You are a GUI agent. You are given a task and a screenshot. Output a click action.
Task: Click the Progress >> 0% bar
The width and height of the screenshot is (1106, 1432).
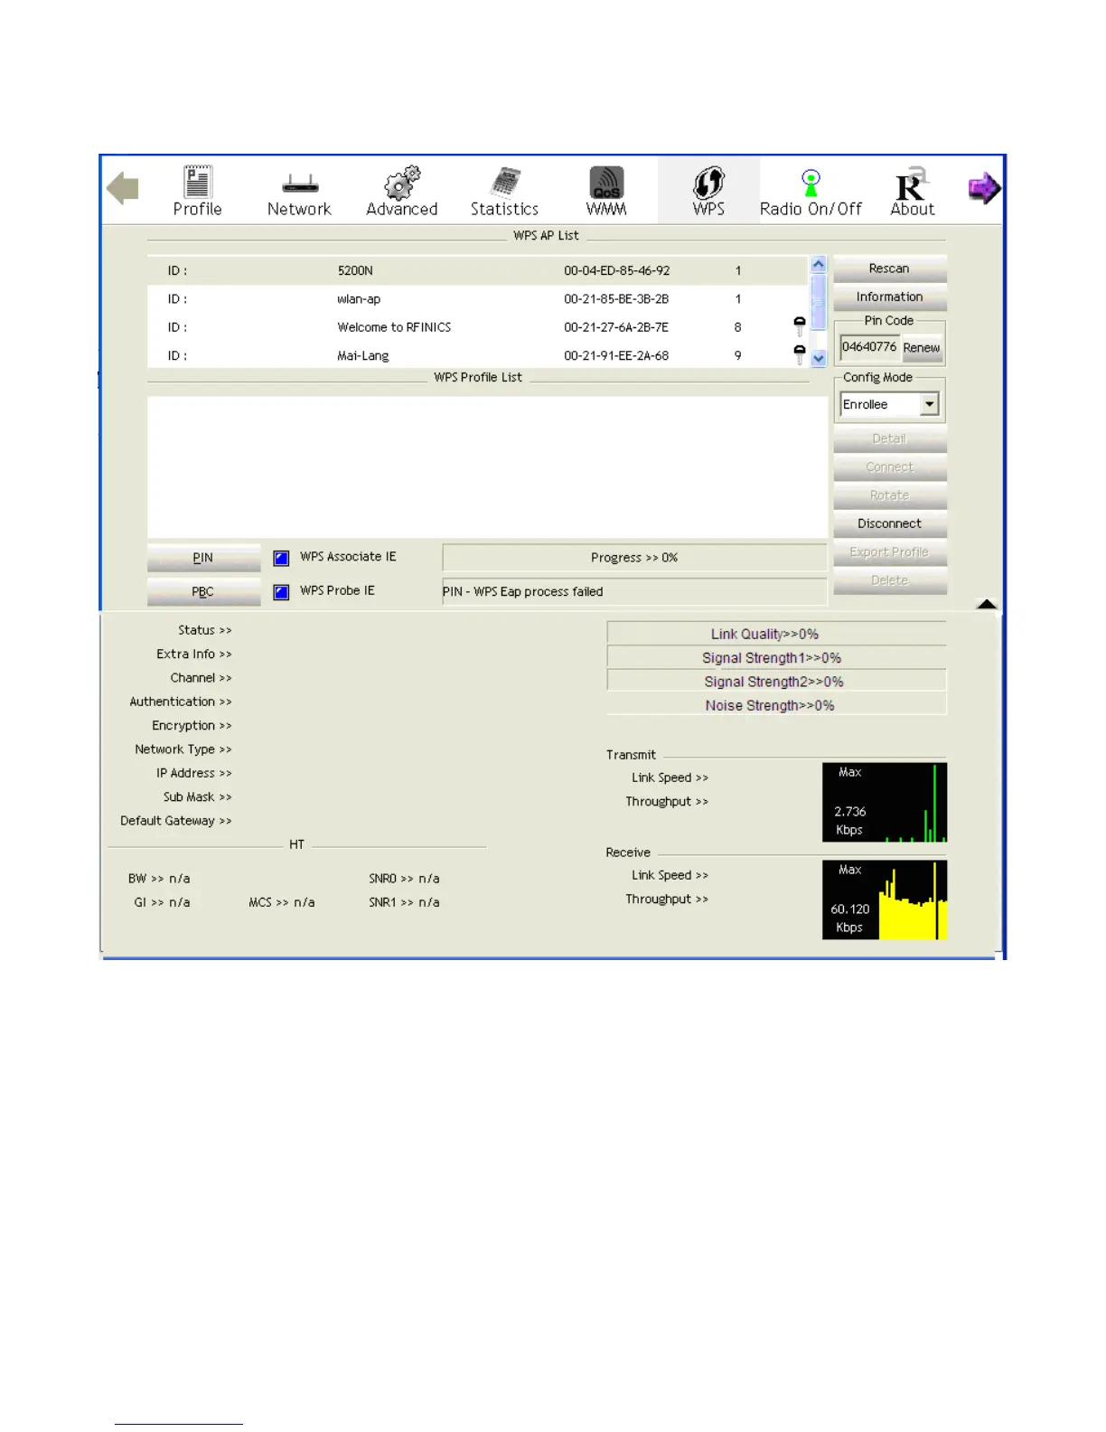634,558
